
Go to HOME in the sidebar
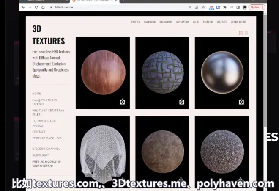tap(36, 94)
